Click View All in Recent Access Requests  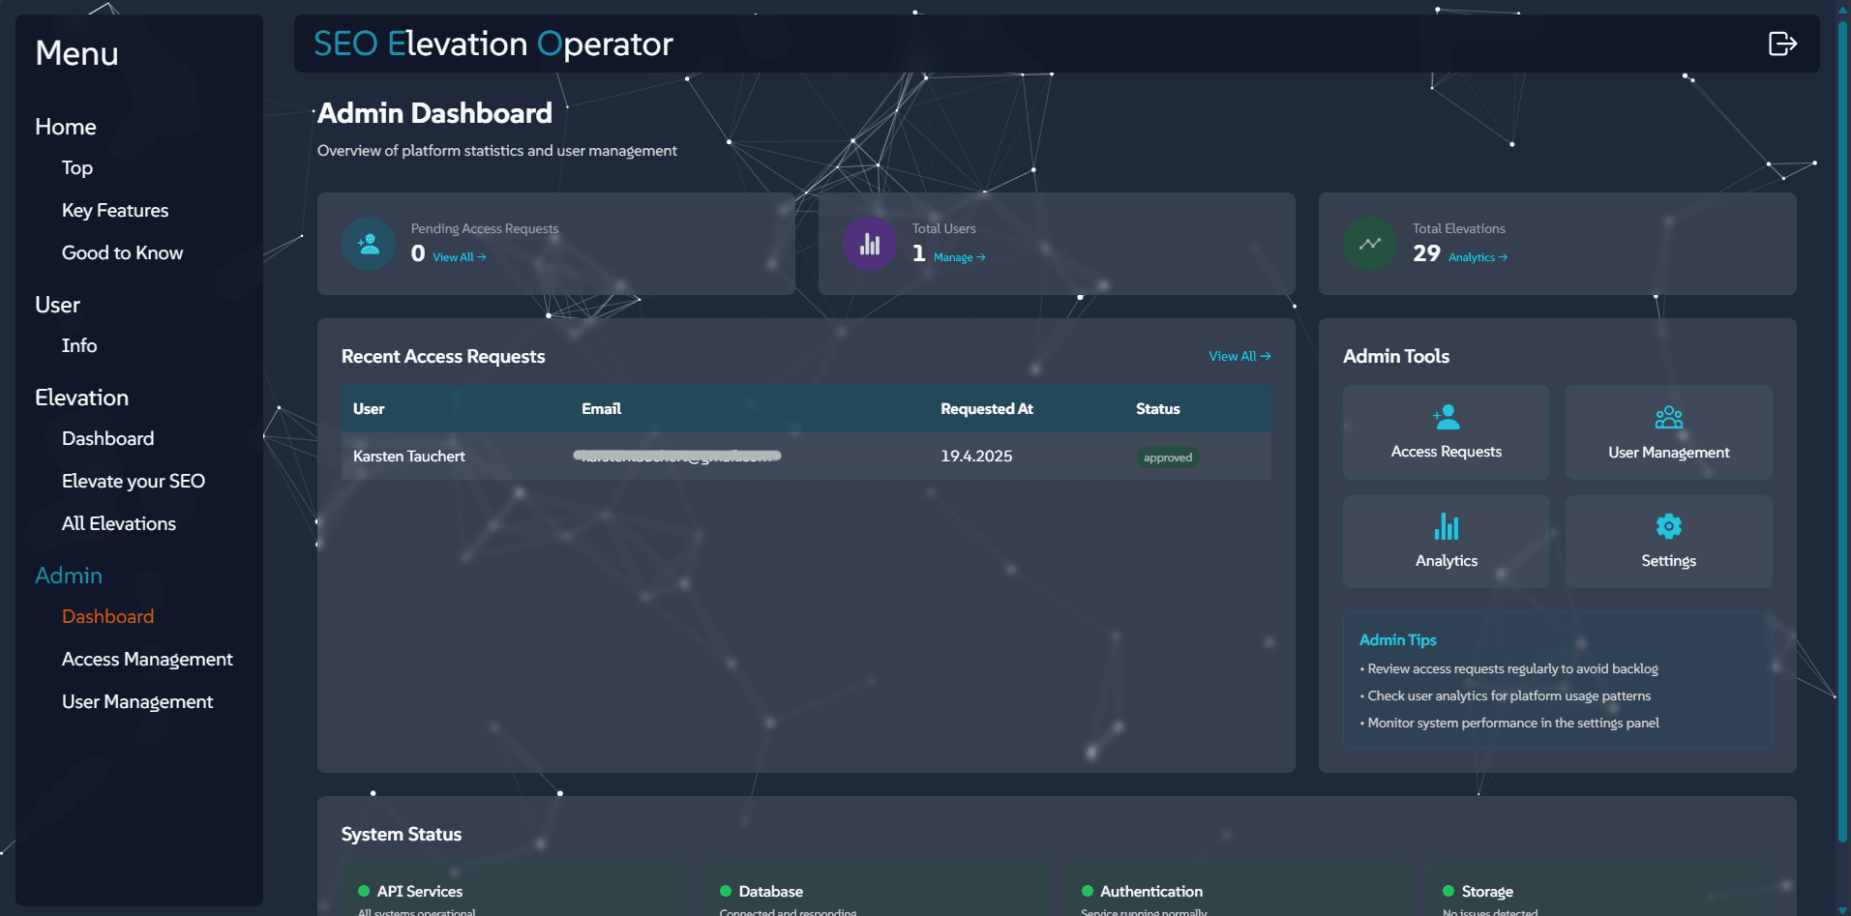(x=1239, y=356)
